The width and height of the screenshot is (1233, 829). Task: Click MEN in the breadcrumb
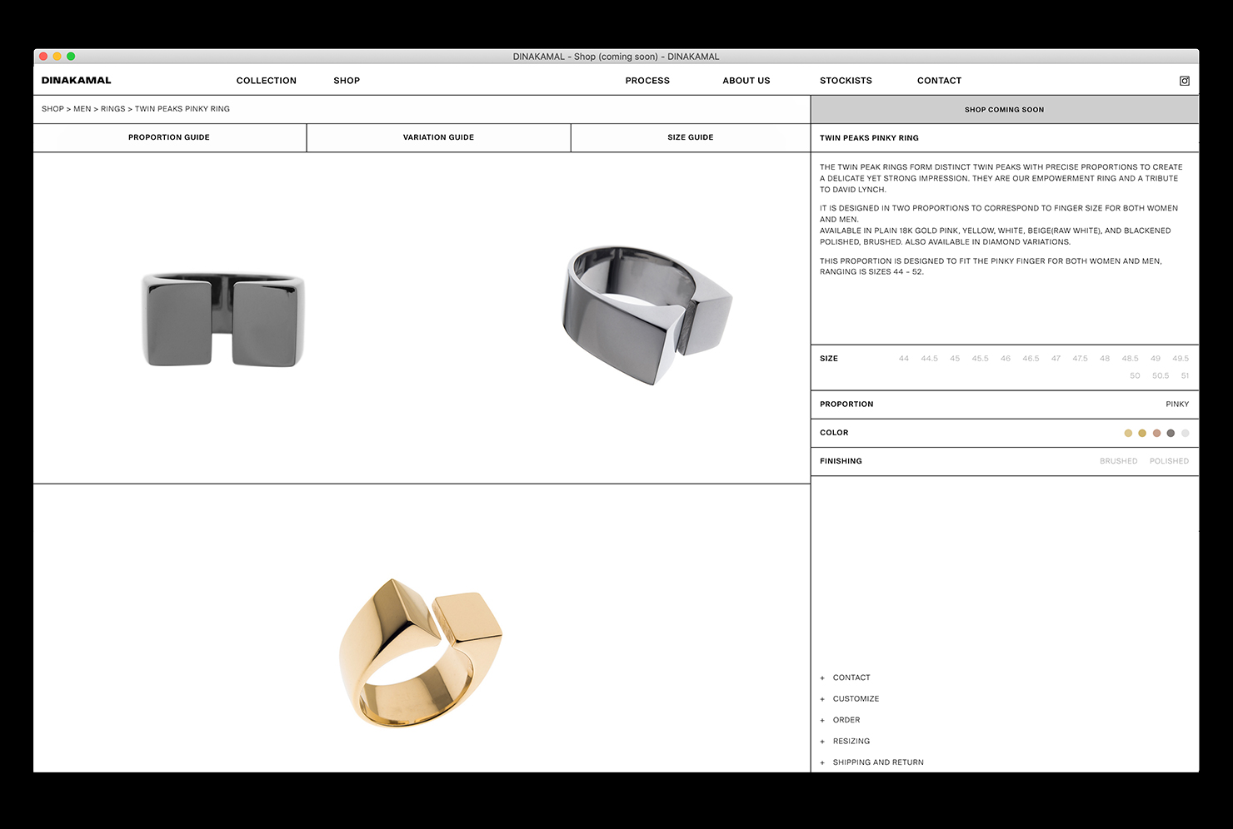[x=82, y=109]
